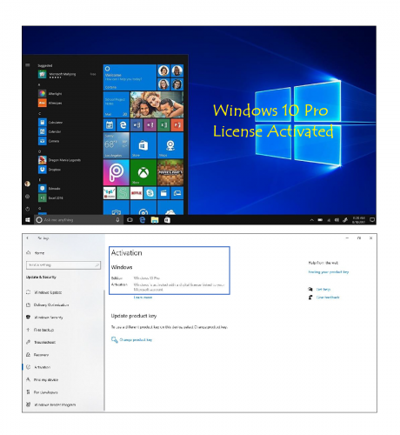The image size is (400, 435).
Task: Select Troubleshoot in the sidebar
Action: (41, 342)
